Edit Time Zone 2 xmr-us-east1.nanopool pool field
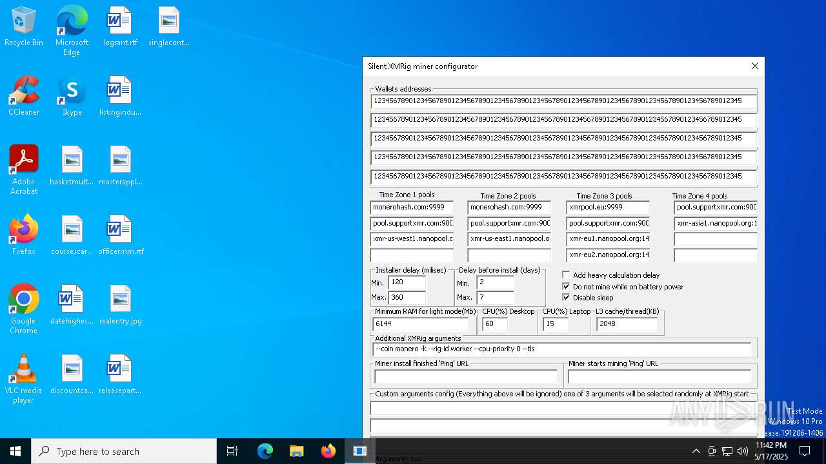The width and height of the screenshot is (826, 464). tap(509, 239)
